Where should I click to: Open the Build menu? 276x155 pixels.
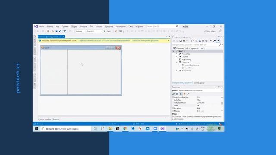74,27
